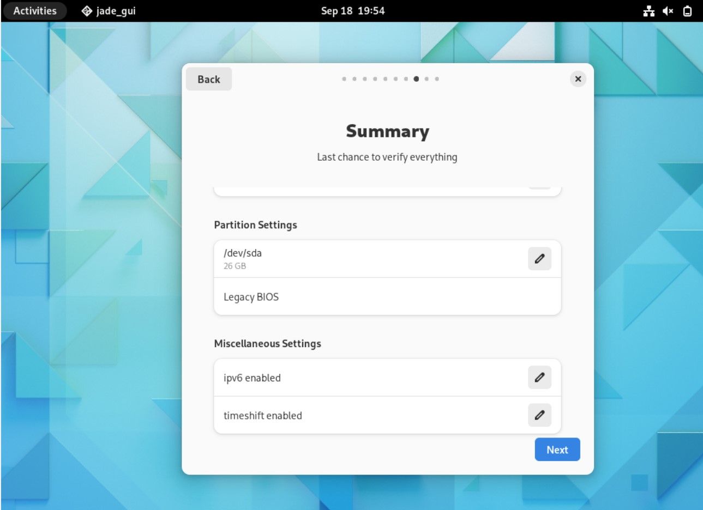
Task: Click the ipv6 enabled label
Action: 252,378
